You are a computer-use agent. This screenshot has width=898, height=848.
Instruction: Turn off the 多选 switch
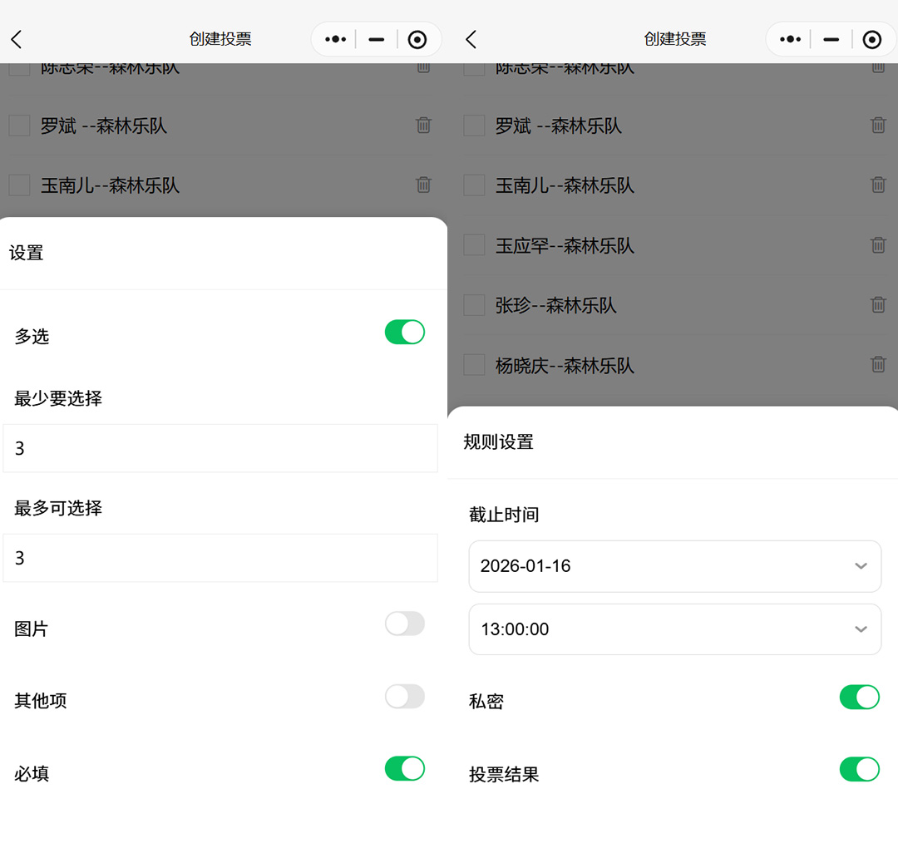404,333
